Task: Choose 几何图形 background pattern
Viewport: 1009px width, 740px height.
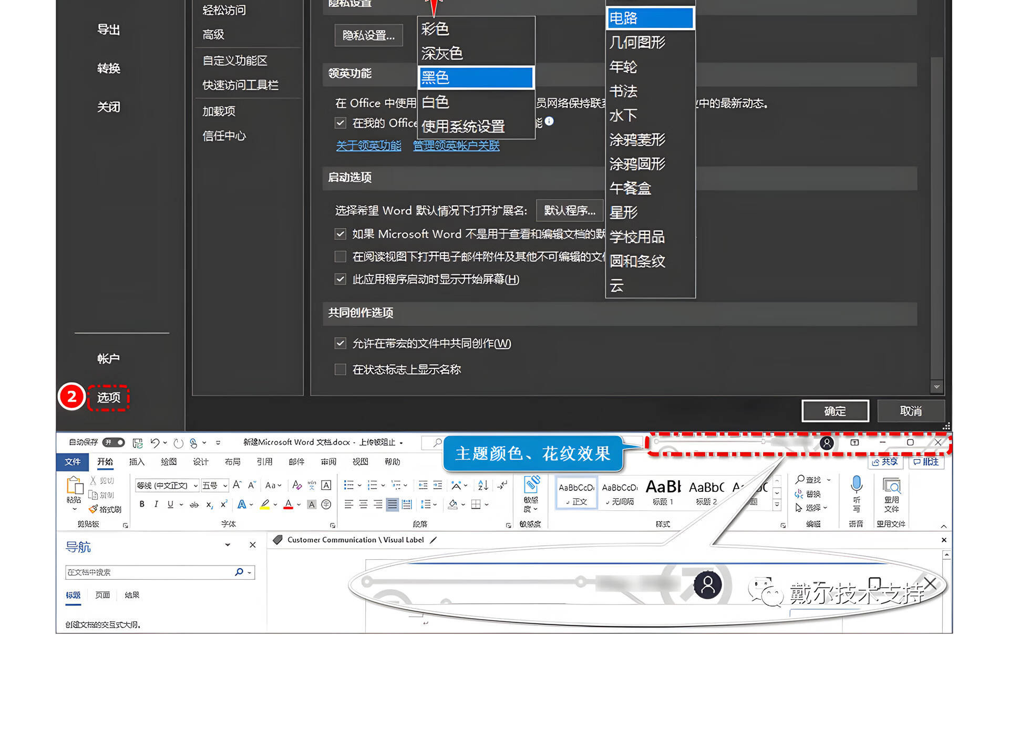Action: tap(651, 43)
